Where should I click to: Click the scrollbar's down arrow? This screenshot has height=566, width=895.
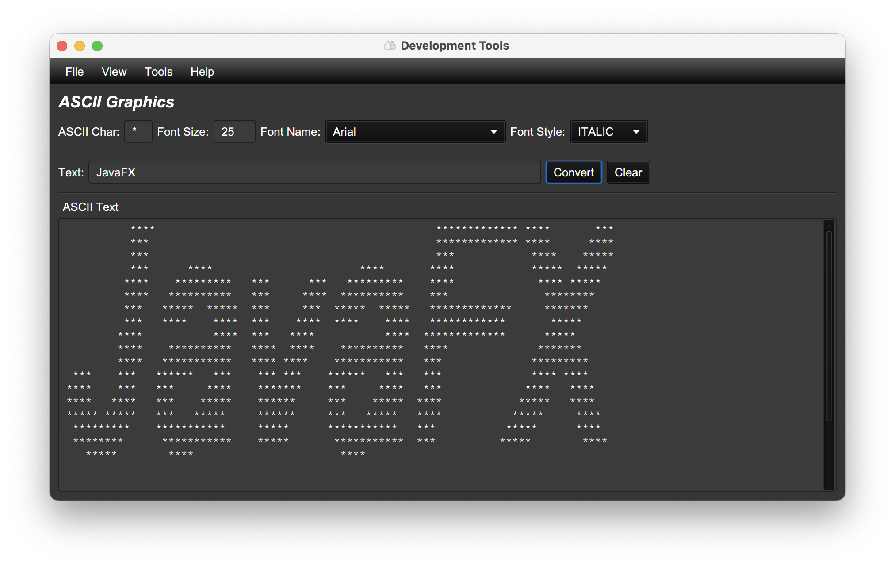point(829,486)
